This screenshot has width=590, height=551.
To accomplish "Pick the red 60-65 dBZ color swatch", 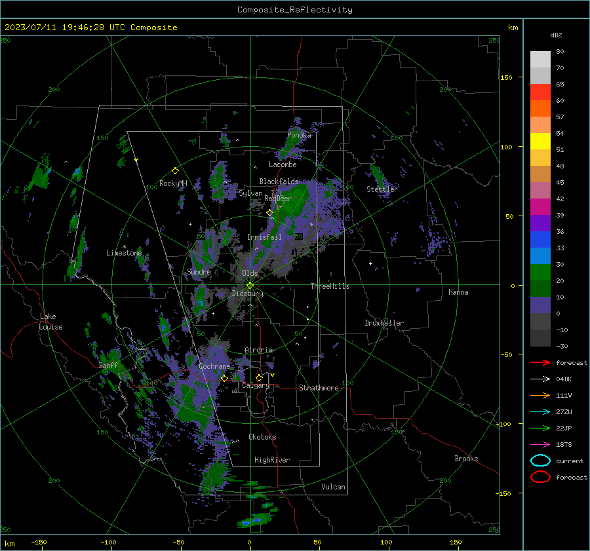I will click(x=540, y=92).
